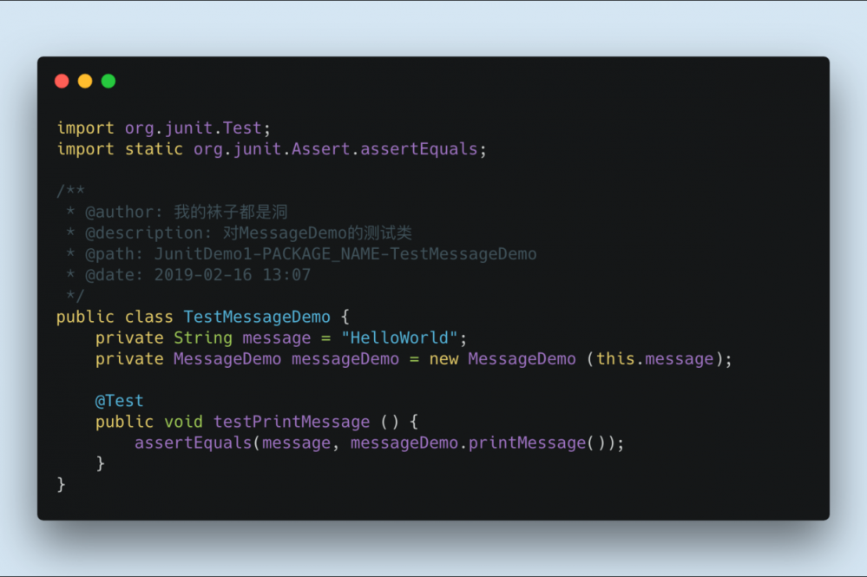Click the testPrintMessage method name
This screenshot has width=867, height=577.
[x=292, y=422]
